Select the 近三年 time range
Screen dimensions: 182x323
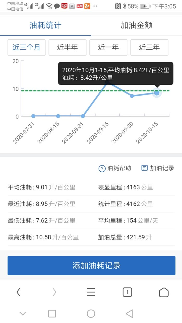149,48
